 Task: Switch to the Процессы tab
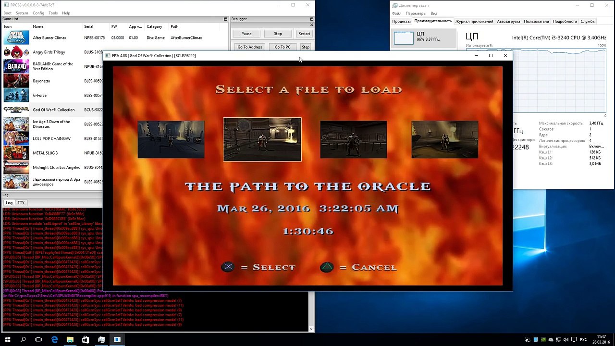tap(401, 22)
